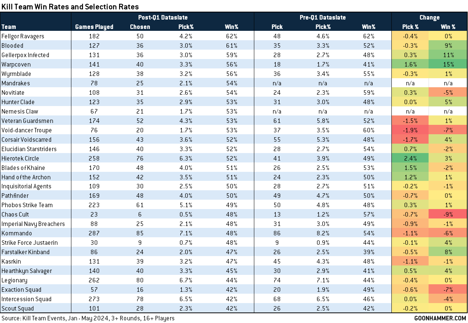Click Gellerpox Infected's green 11% win change cell

448,55
